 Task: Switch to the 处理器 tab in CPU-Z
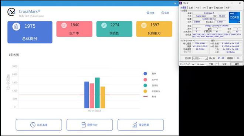[x=183, y=8]
